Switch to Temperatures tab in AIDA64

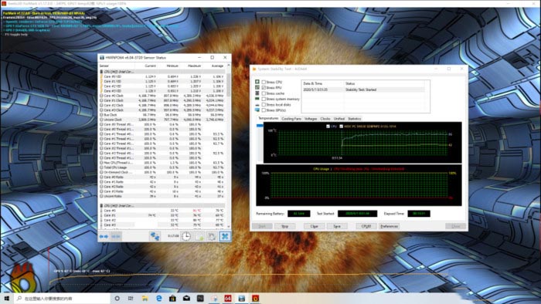[268, 118]
